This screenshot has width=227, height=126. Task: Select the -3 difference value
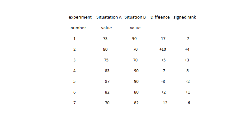click(x=163, y=82)
